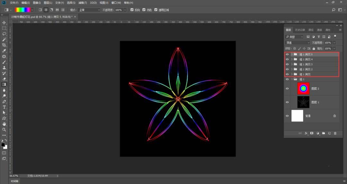Create a new layer icon
Image resolution: width=347 pixels, height=184 pixels.
point(329,133)
